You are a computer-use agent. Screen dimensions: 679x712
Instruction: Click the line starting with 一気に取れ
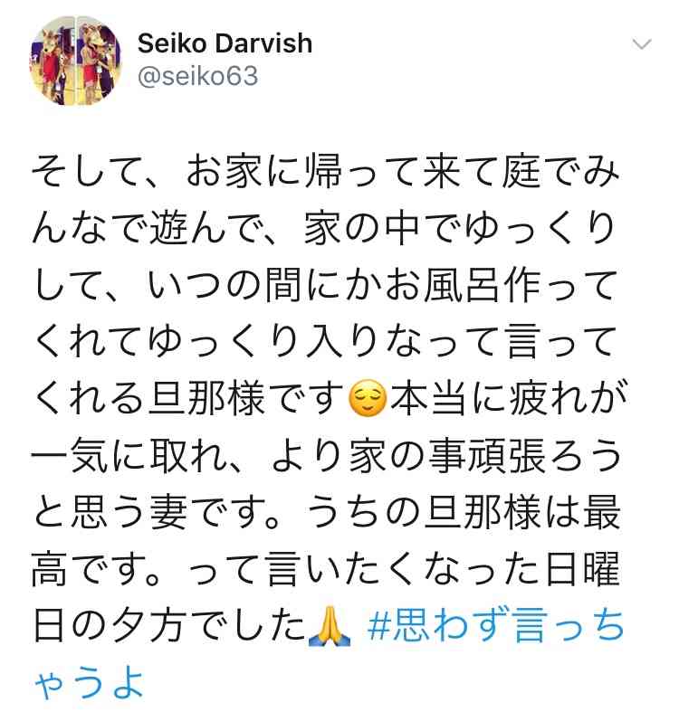tap(326, 455)
